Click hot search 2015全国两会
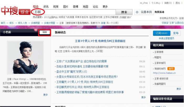This screenshot has width=184, height=107. point(51,17)
